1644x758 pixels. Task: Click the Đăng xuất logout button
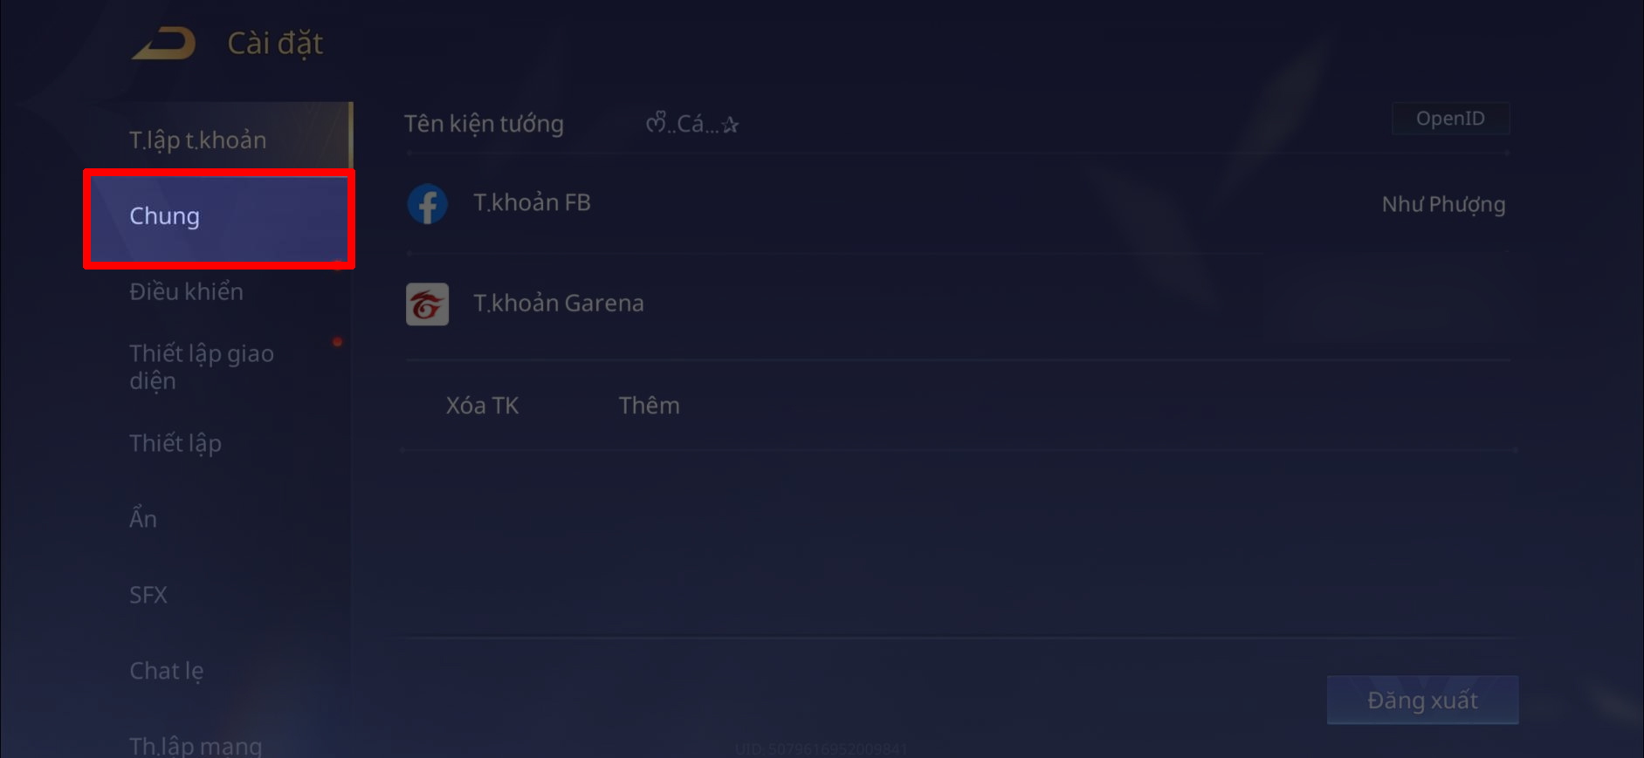[1422, 700]
